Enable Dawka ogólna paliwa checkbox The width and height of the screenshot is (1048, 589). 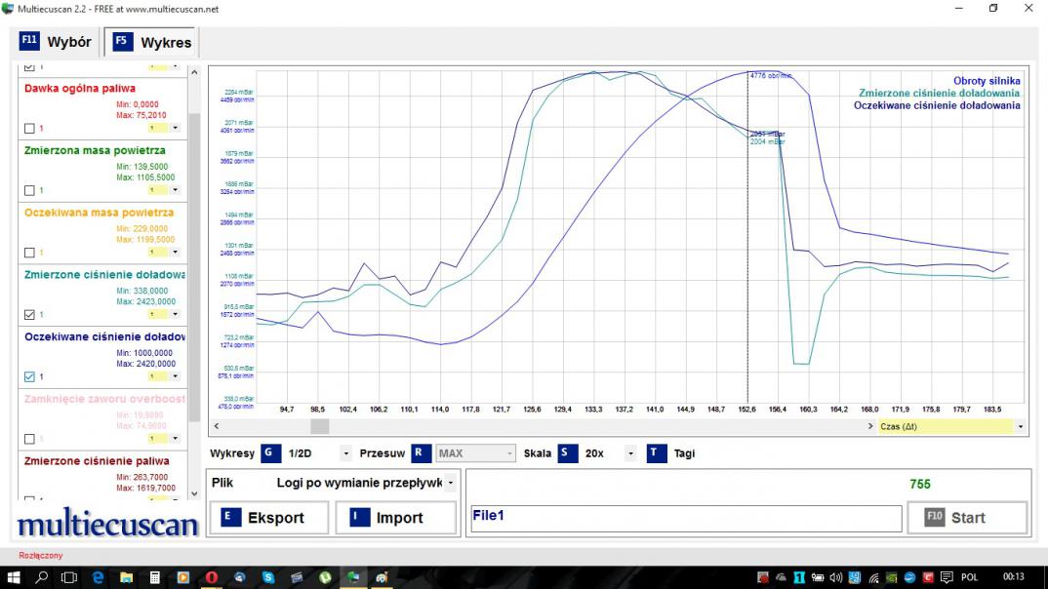coord(29,128)
